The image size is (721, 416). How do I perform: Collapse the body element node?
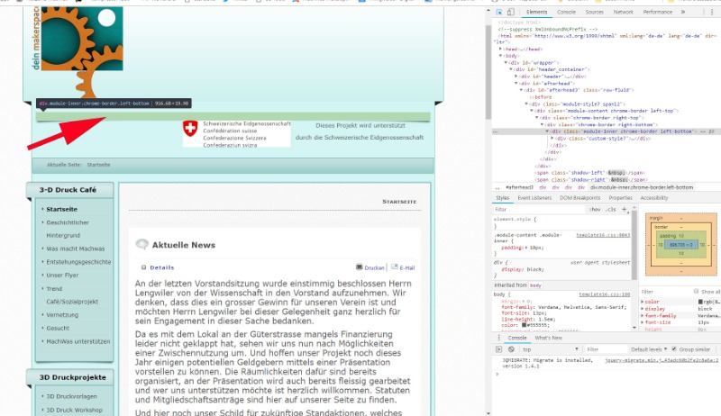(x=500, y=56)
